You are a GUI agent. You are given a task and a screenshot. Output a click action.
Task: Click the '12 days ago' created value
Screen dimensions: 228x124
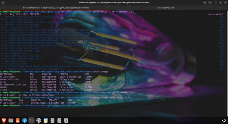point(66,87)
